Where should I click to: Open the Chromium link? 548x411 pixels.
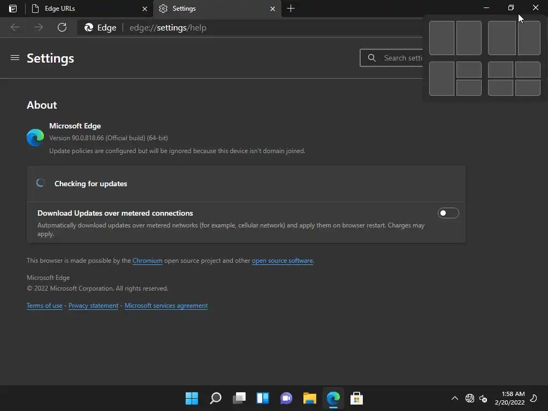pos(147,261)
